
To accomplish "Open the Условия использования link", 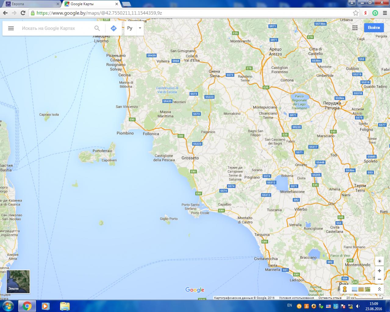I will pyautogui.click(x=296, y=298).
